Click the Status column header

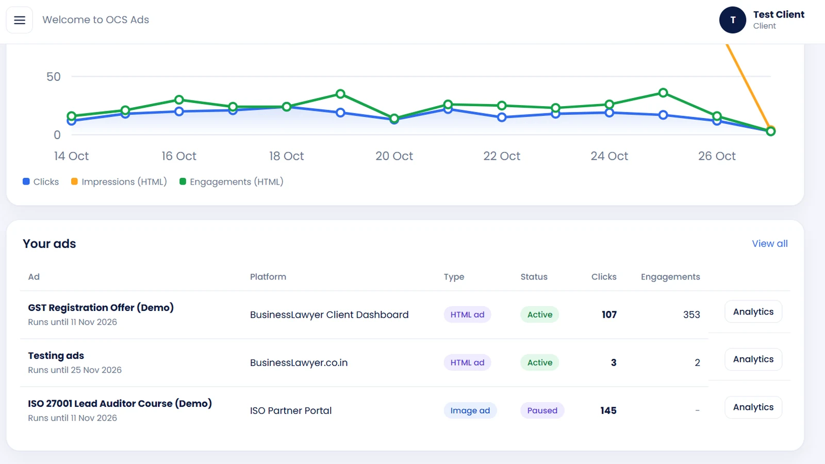click(x=534, y=276)
